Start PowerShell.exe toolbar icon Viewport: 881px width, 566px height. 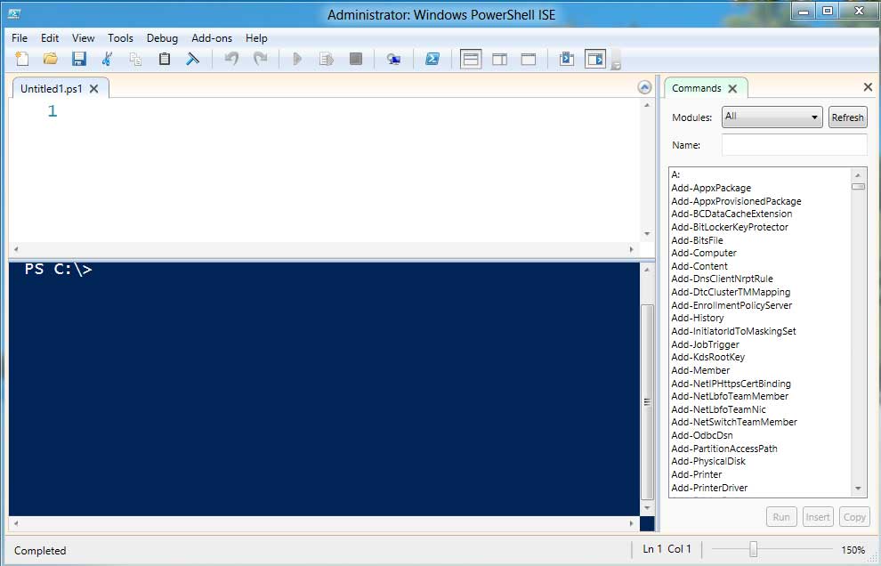[x=432, y=59]
